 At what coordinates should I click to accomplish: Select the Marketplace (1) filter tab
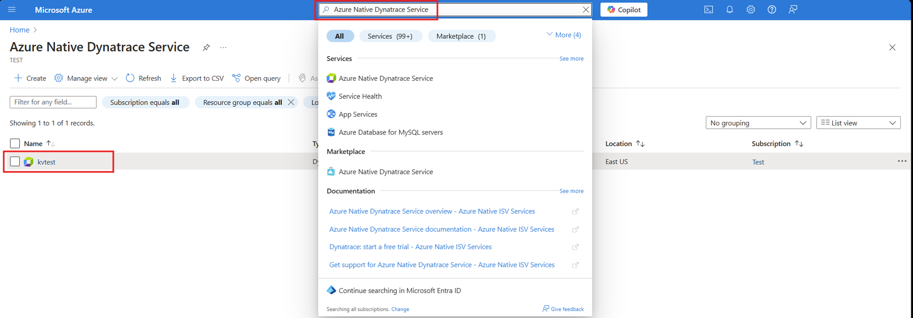pyautogui.click(x=462, y=36)
